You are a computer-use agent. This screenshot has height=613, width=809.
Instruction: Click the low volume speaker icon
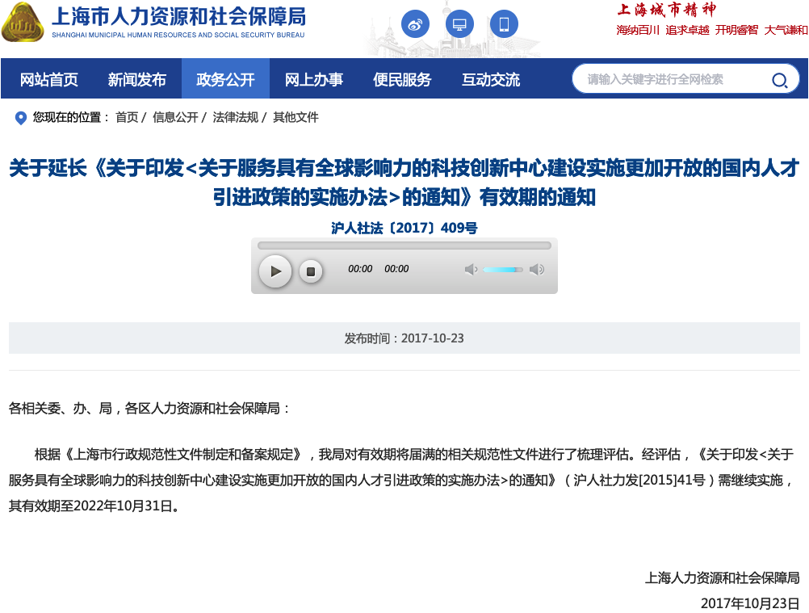pyautogui.click(x=471, y=270)
